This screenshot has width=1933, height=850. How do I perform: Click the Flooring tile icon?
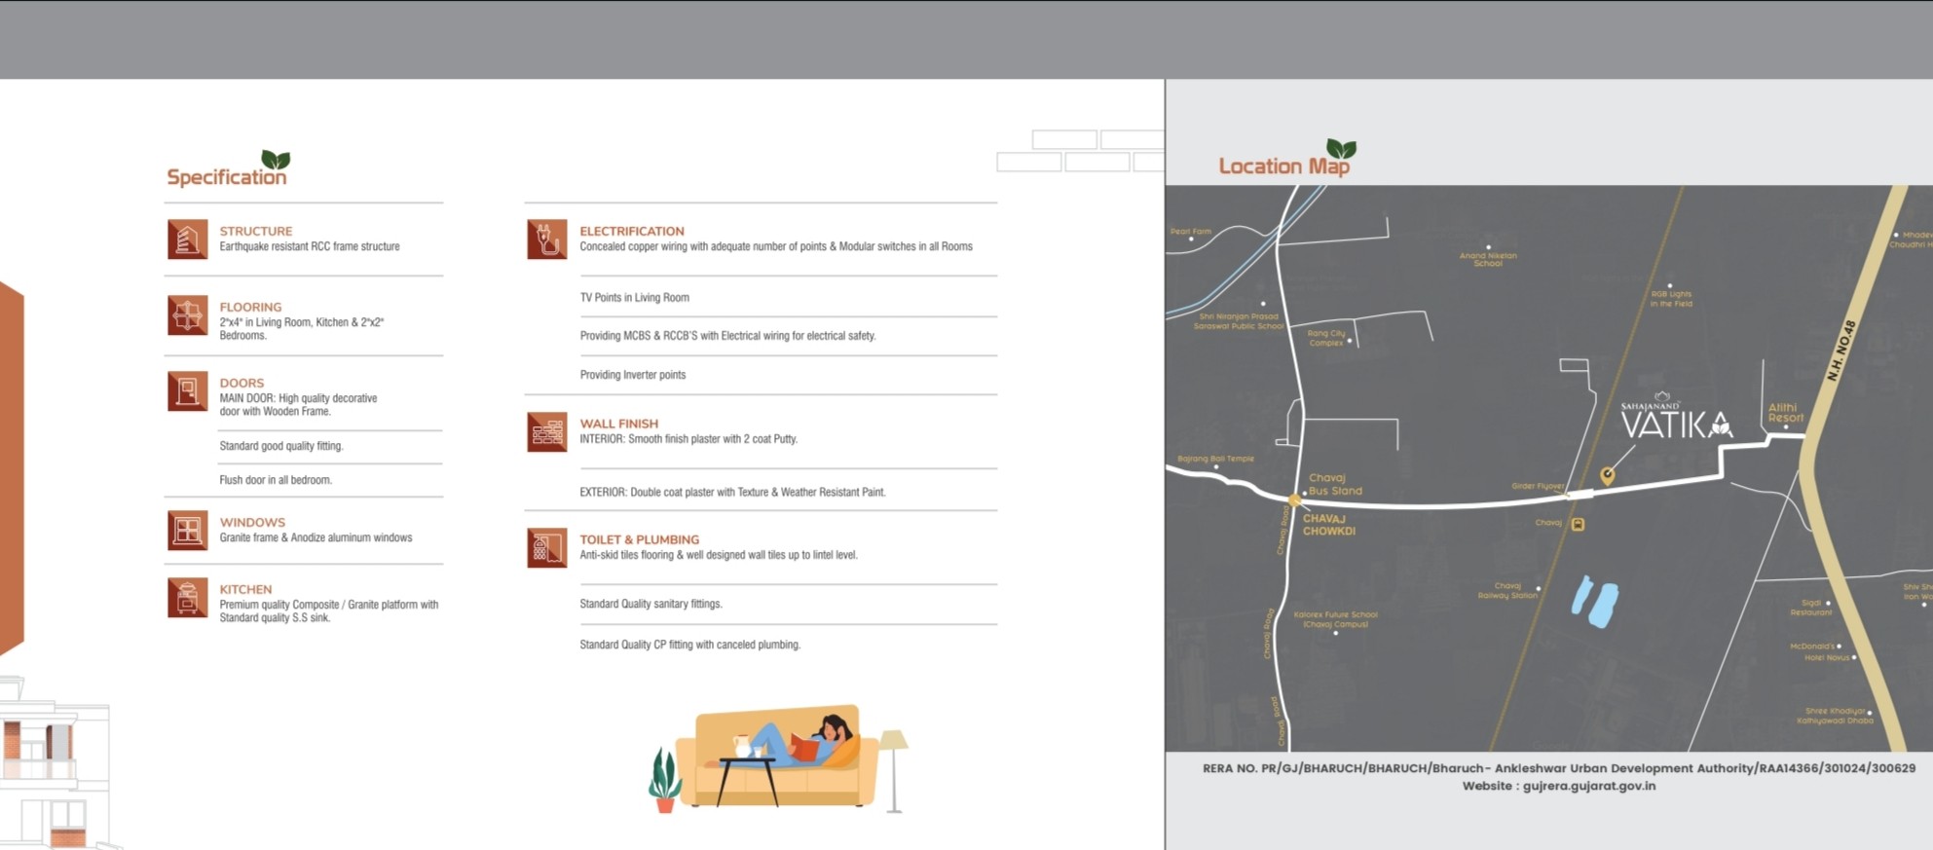[x=187, y=315]
